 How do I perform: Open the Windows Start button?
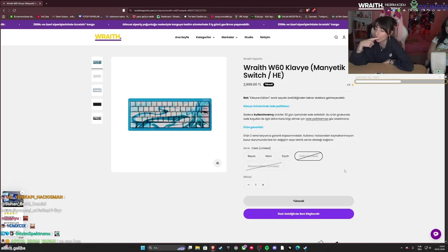click(143, 248)
